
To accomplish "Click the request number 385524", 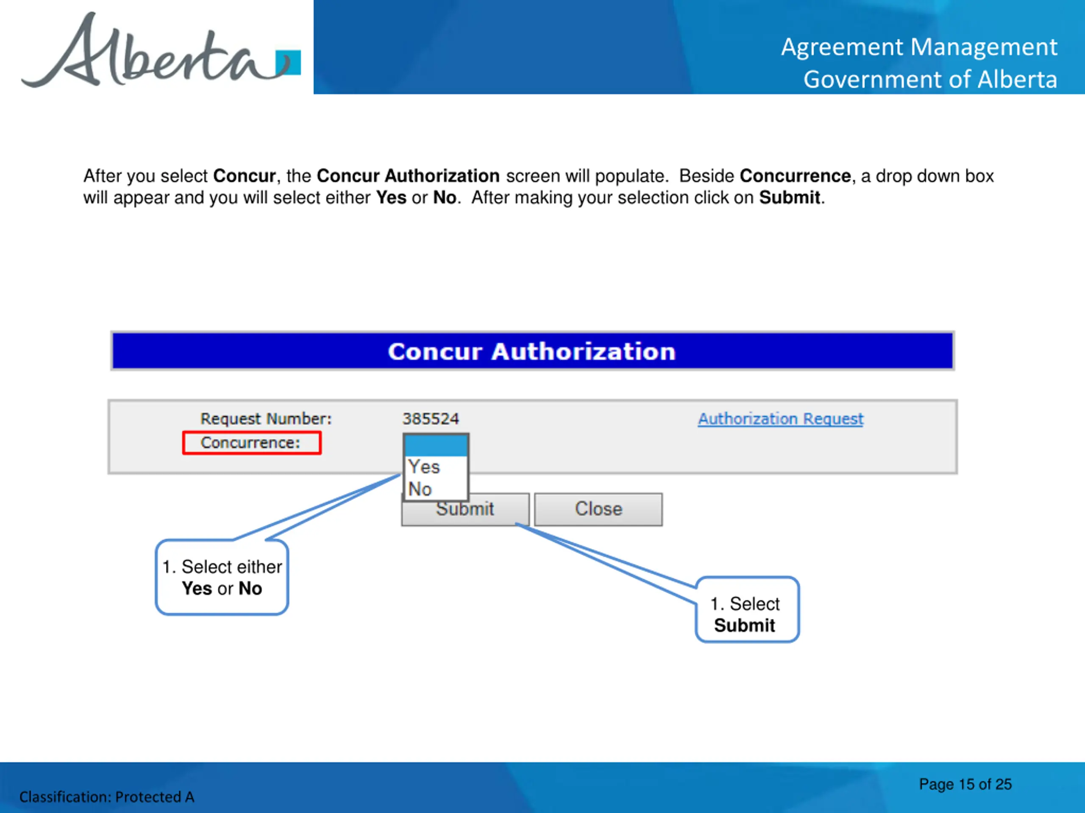I will coord(431,419).
